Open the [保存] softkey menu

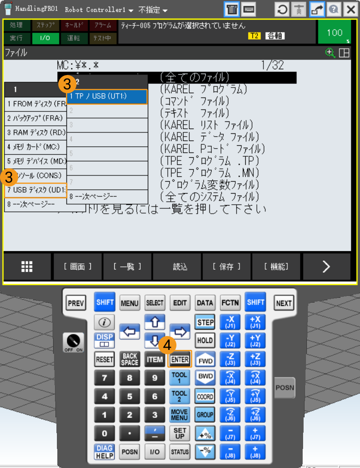[227, 266]
